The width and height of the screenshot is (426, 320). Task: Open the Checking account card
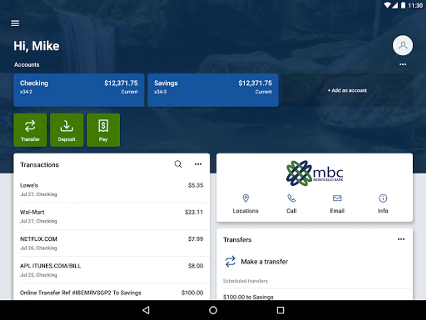click(79, 90)
